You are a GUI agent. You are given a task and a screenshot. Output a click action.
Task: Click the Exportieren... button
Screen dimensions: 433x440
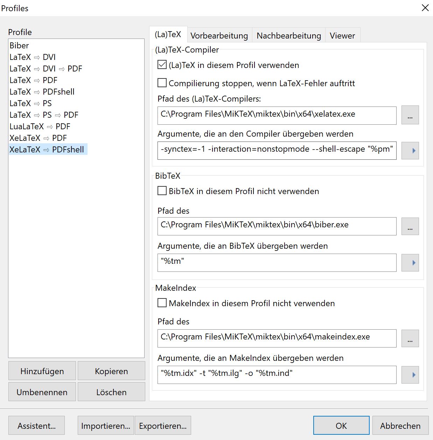coord(163,426)
